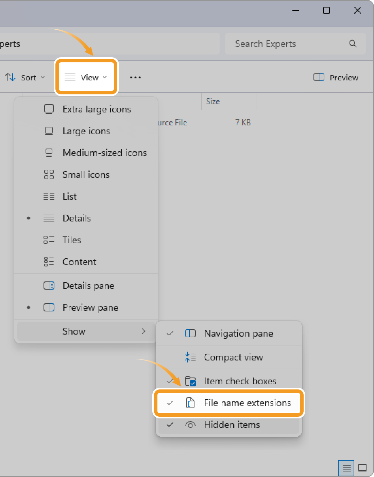
Task: Click the three-dot See more icon
Action: [x=135, y=78]
